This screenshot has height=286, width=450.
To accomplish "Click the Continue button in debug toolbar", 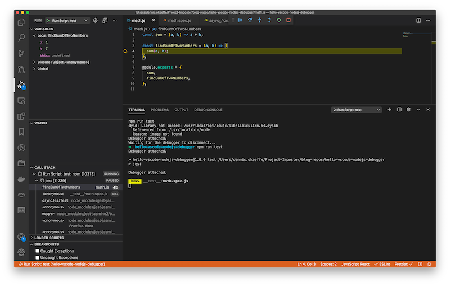I will pyautogui.click(x=240, y=20).
